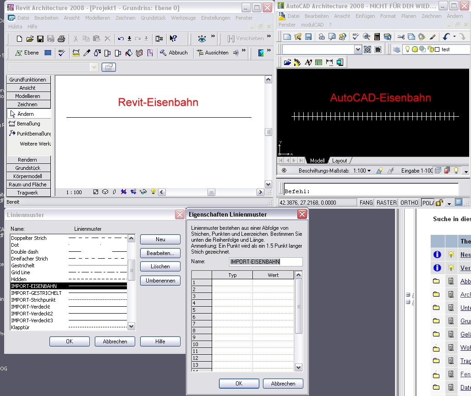Toggle Revit hide/isolate glasses icon in view bar
The width and height of the screenshot is (471, 396).
click(143, 191)
